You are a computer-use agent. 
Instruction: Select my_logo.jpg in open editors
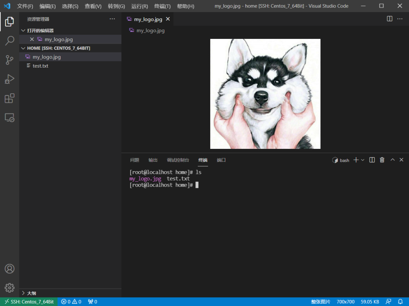pyautogui.click(x=70, y=39)
